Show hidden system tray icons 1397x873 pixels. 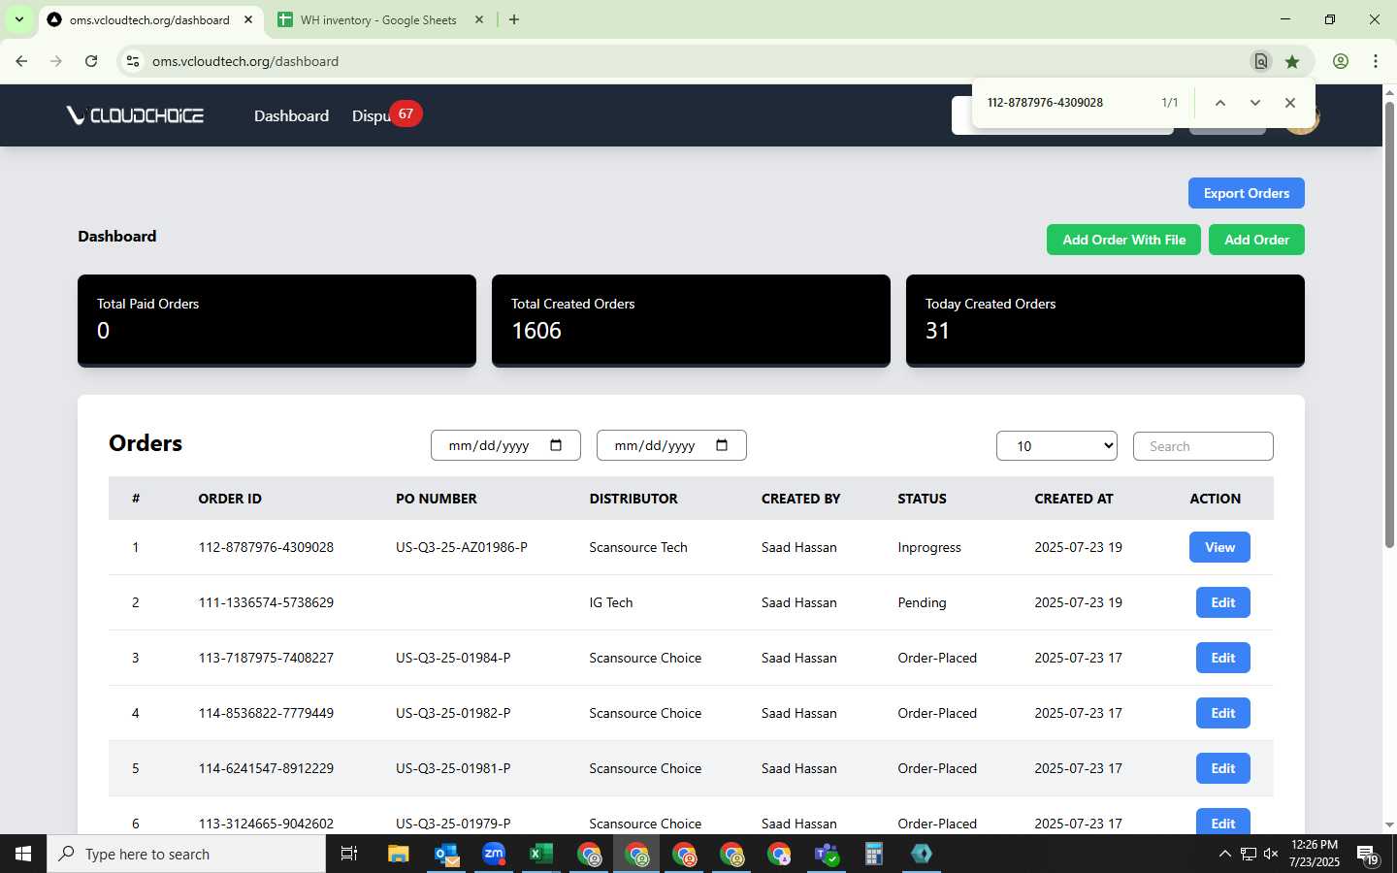(1224, 854)
